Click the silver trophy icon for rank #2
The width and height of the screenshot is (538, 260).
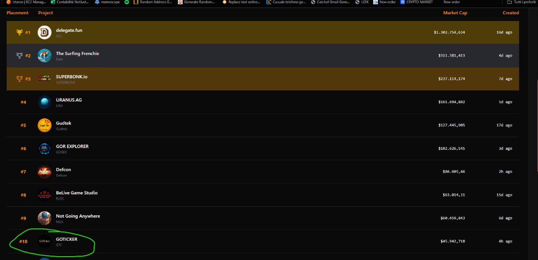coord(19,55)
